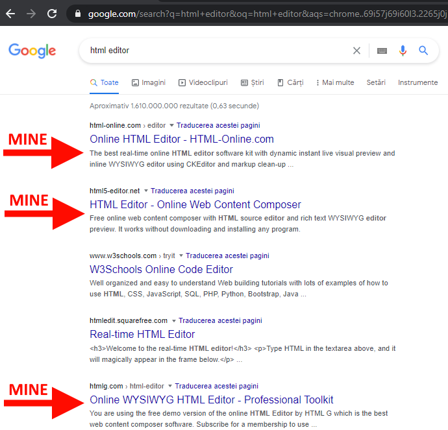Switch to the Videoclipuri tab
This screenshot has height=430, width=448.
203,82
